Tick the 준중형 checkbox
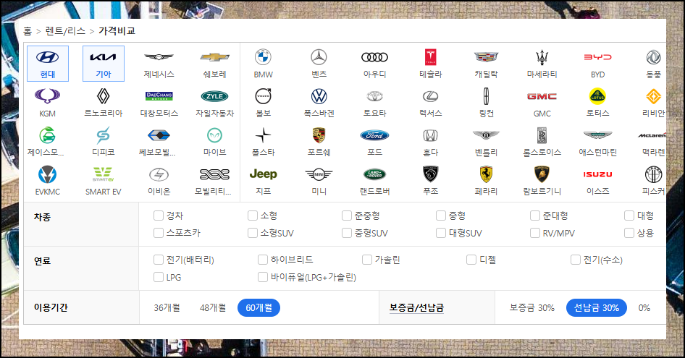 pos(346,216)
